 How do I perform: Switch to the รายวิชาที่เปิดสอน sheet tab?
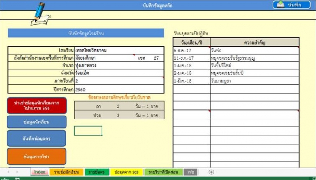pos(164,172)
